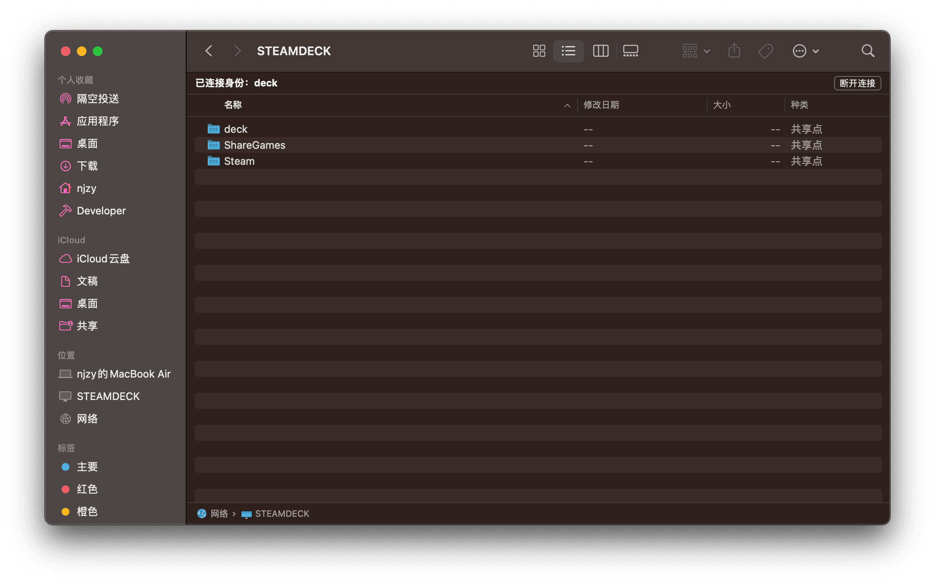Switch to column view
Image resolution: width=935 pixels, height=584 pixels.
[x=600, y=51]
